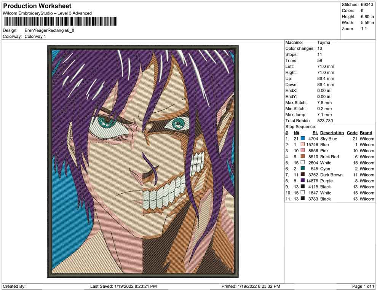This screenshot has height=290, width=377.
Task: Select the Cyan color swatch
Action: 302,169
